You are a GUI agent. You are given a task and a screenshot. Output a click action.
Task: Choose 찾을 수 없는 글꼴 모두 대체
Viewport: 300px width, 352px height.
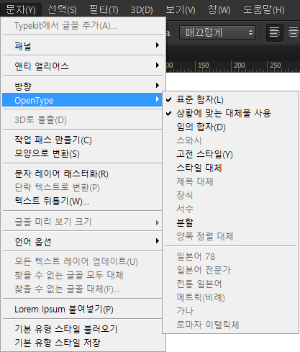click(x=83, y=275)
